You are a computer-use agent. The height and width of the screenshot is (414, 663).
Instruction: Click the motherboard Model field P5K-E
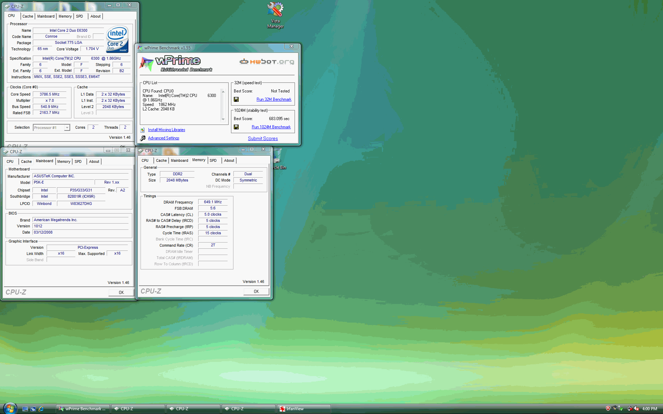coord(63,182)
